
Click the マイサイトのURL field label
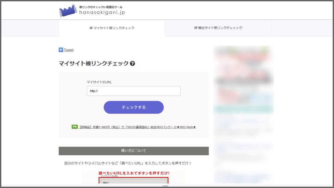(99, 82)
